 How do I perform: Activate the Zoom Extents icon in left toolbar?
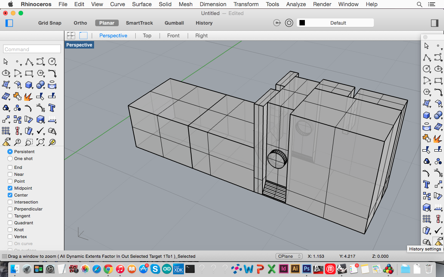tap(40, 142)
